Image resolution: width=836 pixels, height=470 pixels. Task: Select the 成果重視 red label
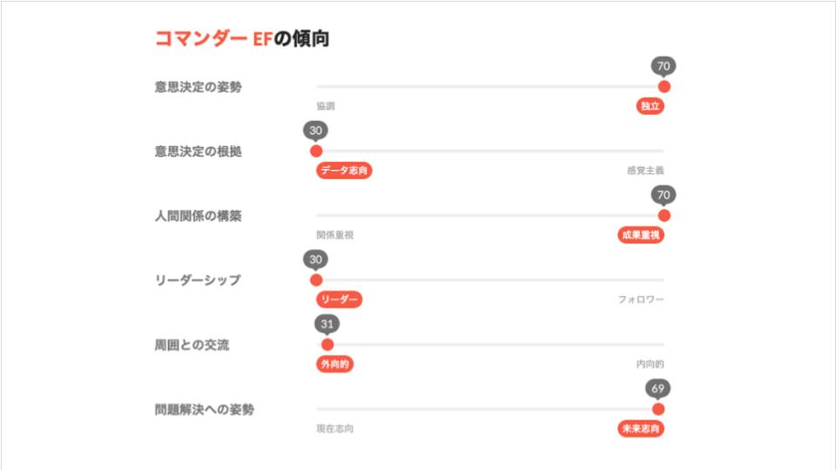639,235
